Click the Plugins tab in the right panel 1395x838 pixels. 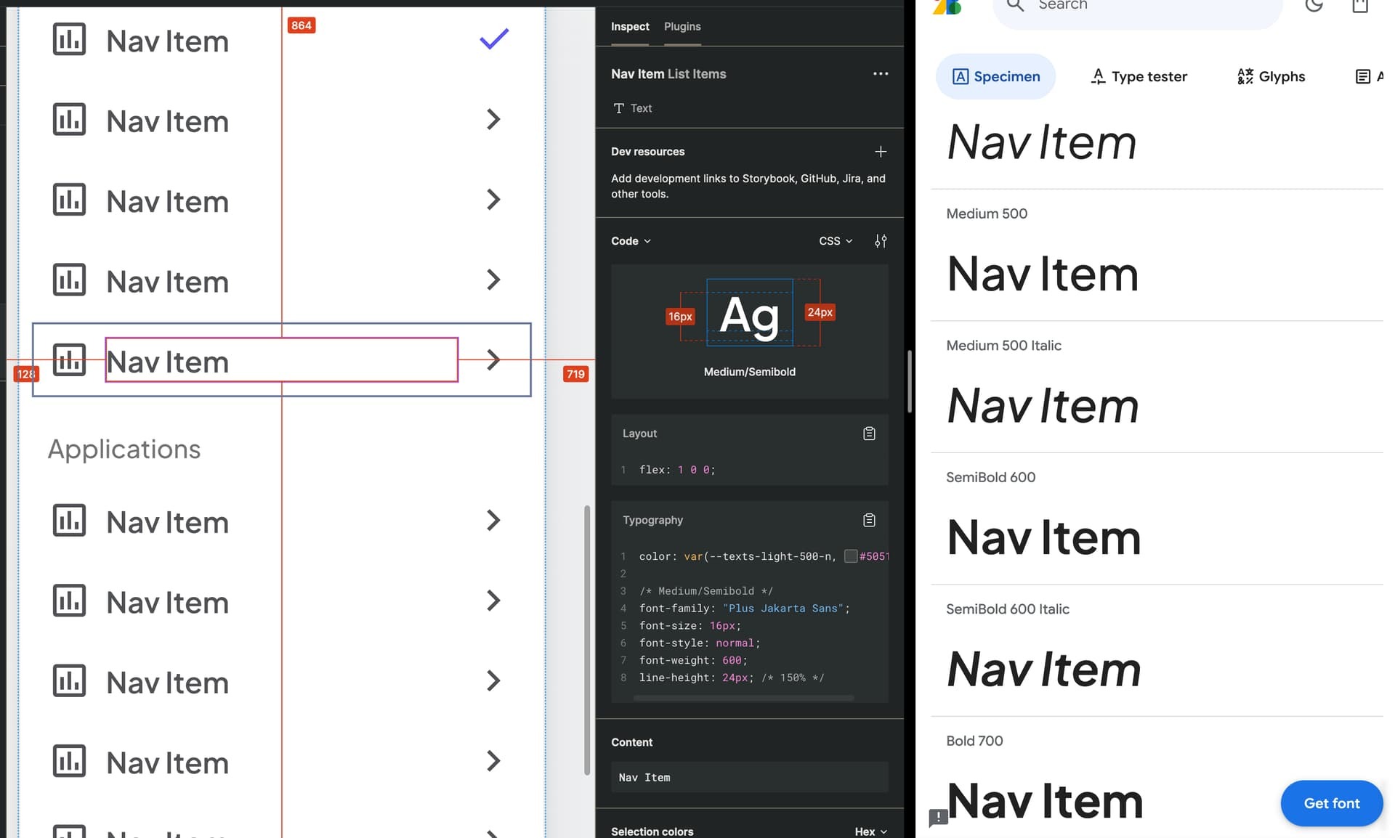[682, 26]
